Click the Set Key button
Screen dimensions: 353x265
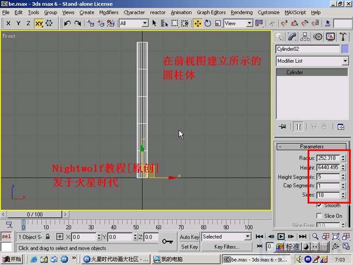click(189, 247)
